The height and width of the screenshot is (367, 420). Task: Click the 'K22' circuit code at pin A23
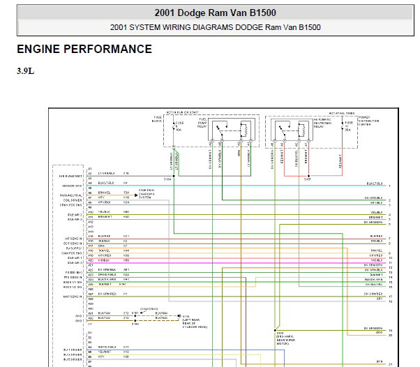pos(126,275)
